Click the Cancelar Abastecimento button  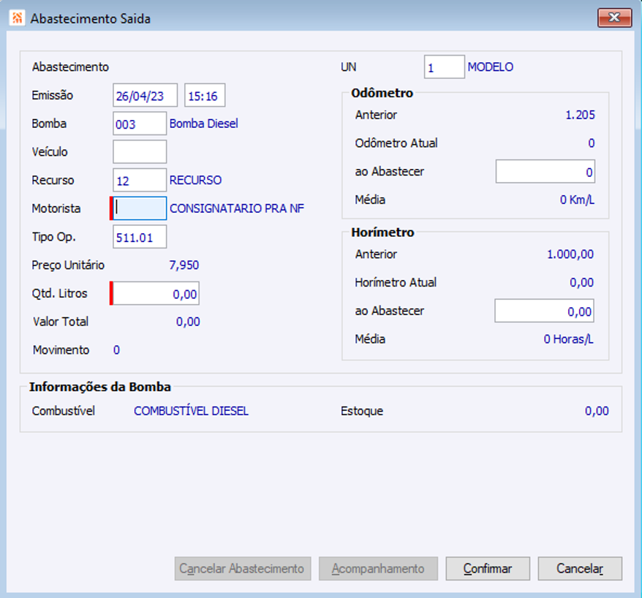click(x=243, y=569)
